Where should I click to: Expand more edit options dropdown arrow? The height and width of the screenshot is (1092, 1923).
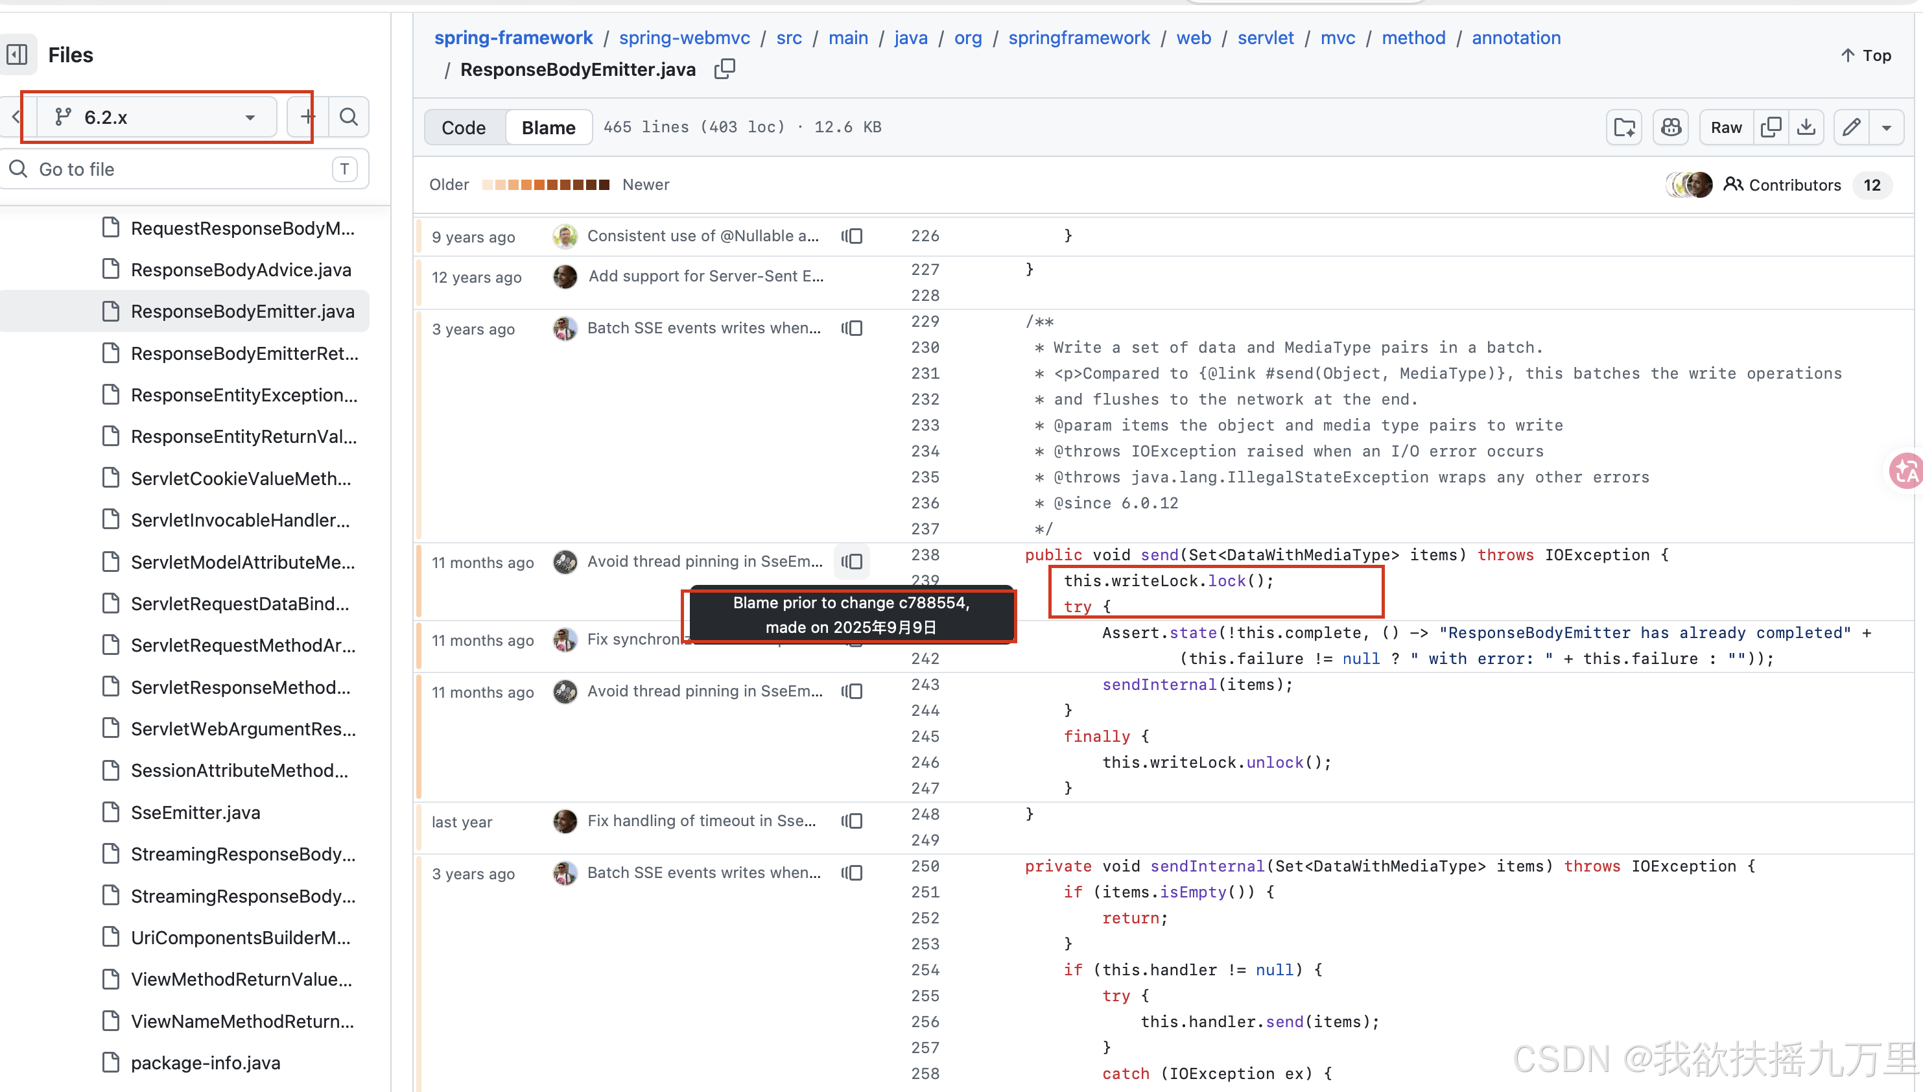(1887, 128)
